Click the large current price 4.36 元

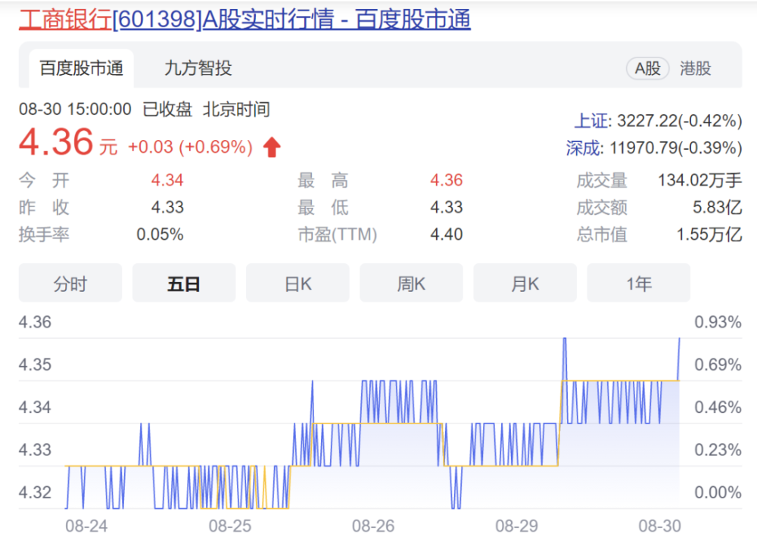(68, 142)
